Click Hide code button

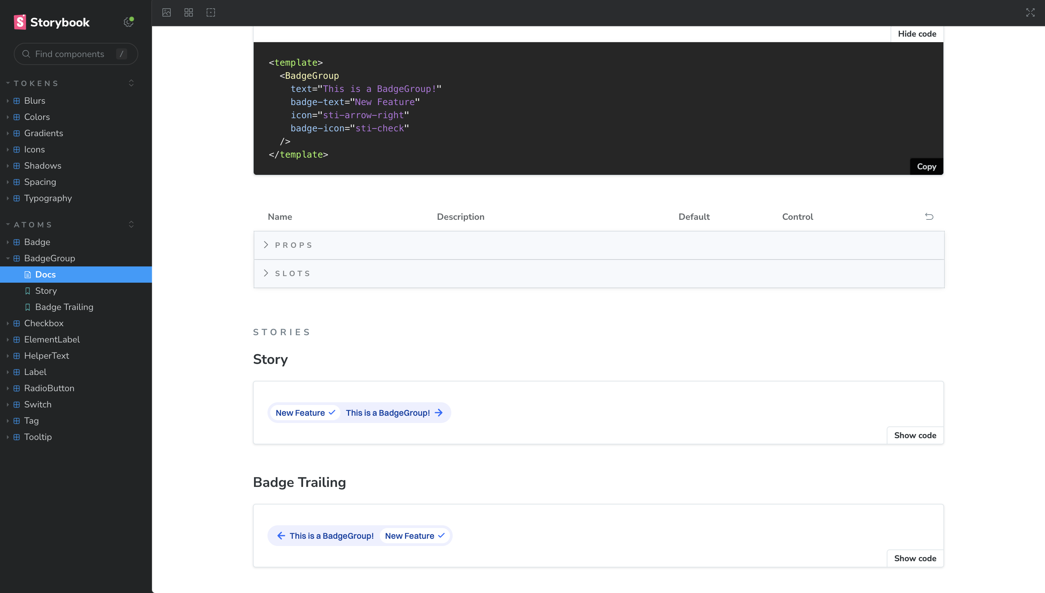pyautogui.click(x=917, y=34)
